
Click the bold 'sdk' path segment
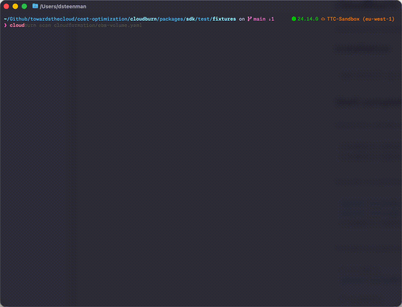coord(190,19)
